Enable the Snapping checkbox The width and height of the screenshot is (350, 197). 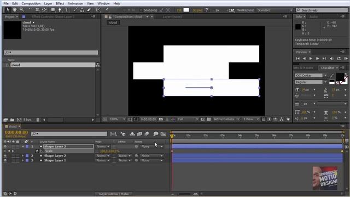(x=141, y=10)
